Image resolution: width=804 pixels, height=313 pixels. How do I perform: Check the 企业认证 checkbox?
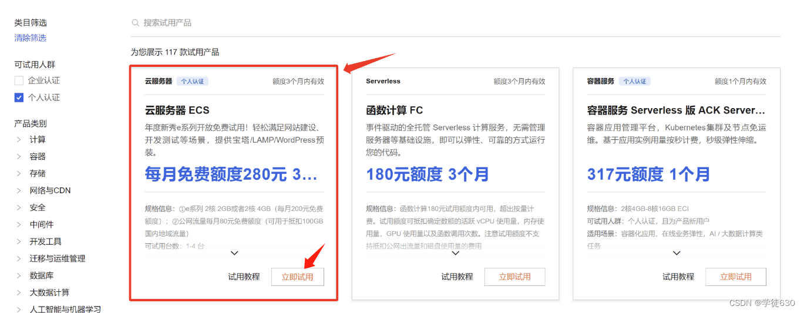click(x=19, y=80)
